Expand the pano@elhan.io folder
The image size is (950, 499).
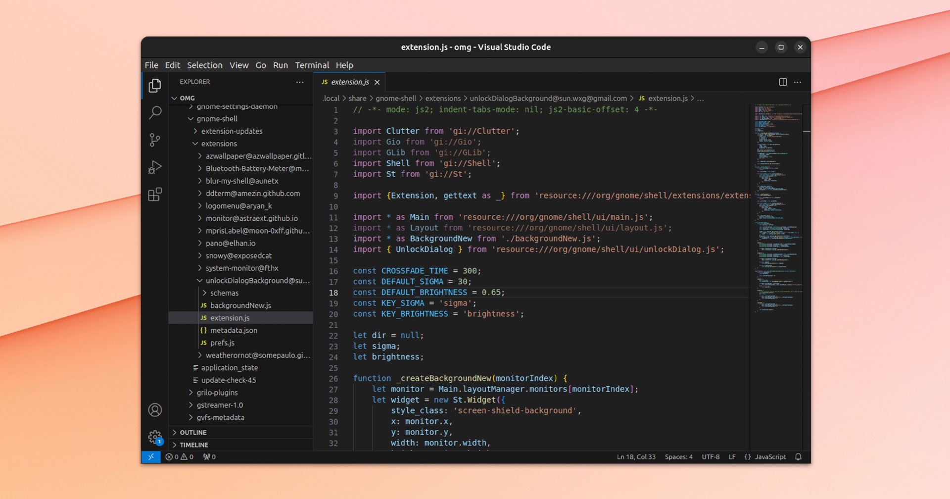240,243
